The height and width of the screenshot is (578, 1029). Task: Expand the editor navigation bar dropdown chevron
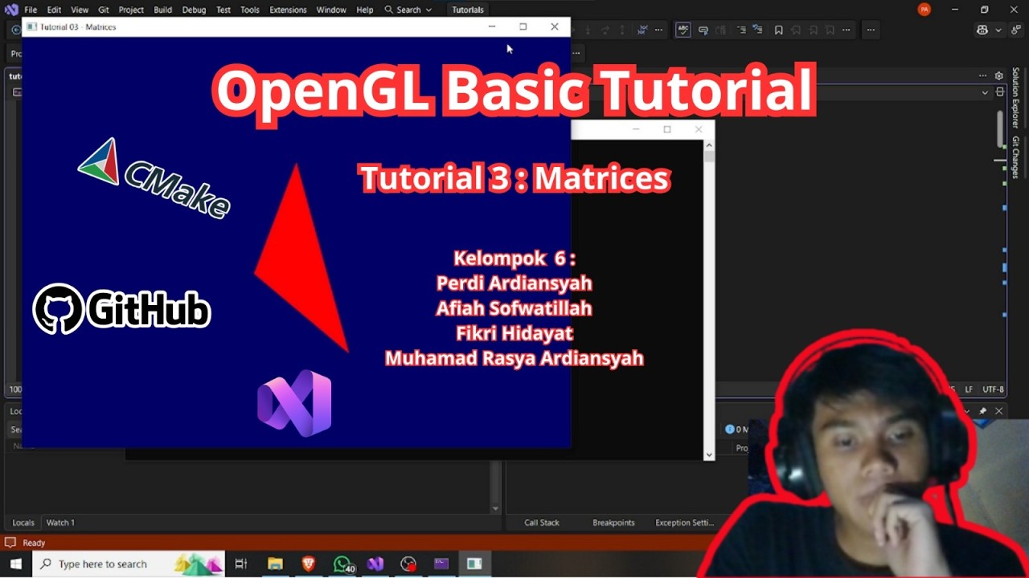pyautogui.click(x=985, y=92)
